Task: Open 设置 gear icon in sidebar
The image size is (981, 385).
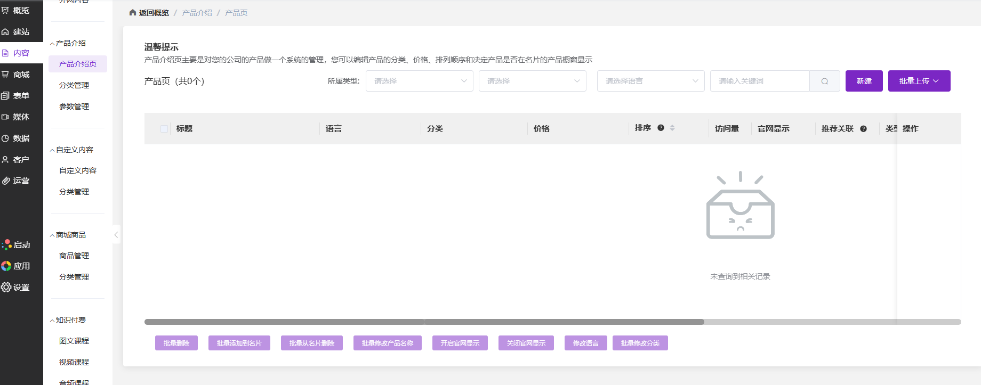Action: pos(6,287)
